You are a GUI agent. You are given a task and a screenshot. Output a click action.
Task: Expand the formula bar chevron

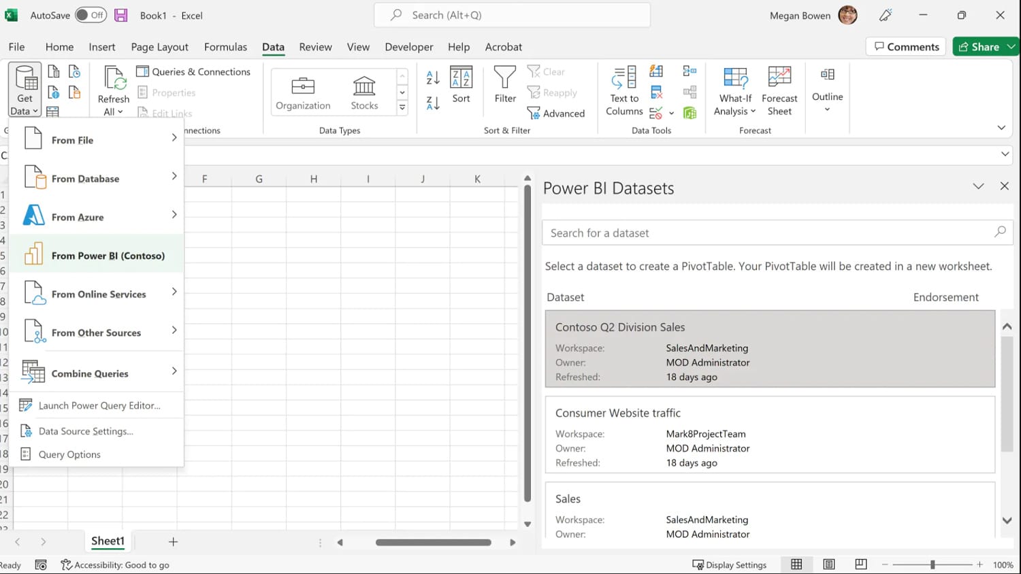[1005, 154]
